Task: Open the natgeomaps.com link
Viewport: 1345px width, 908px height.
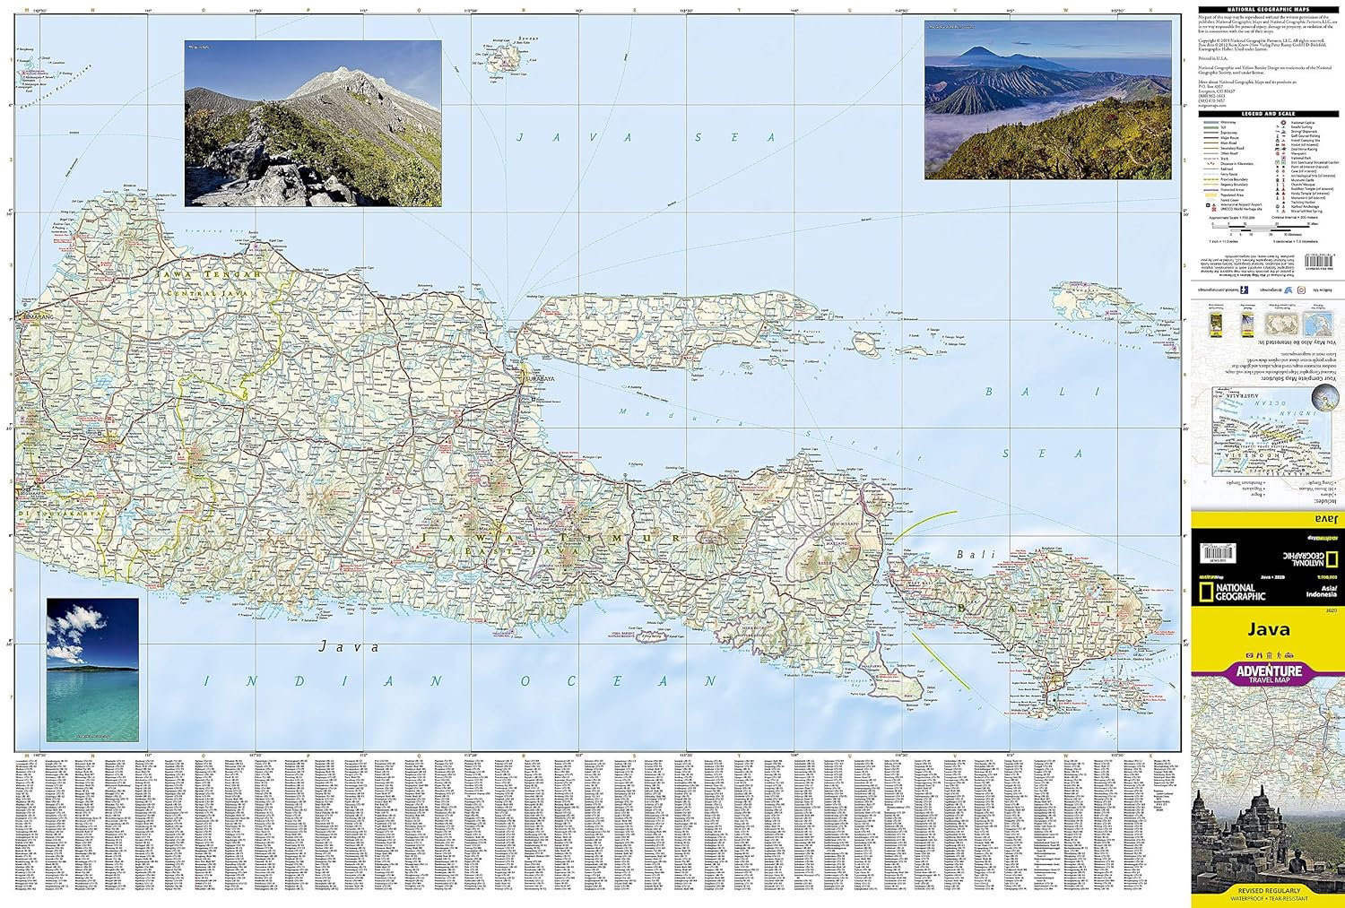Action: pyautogui.click(x=1213, y=105)
